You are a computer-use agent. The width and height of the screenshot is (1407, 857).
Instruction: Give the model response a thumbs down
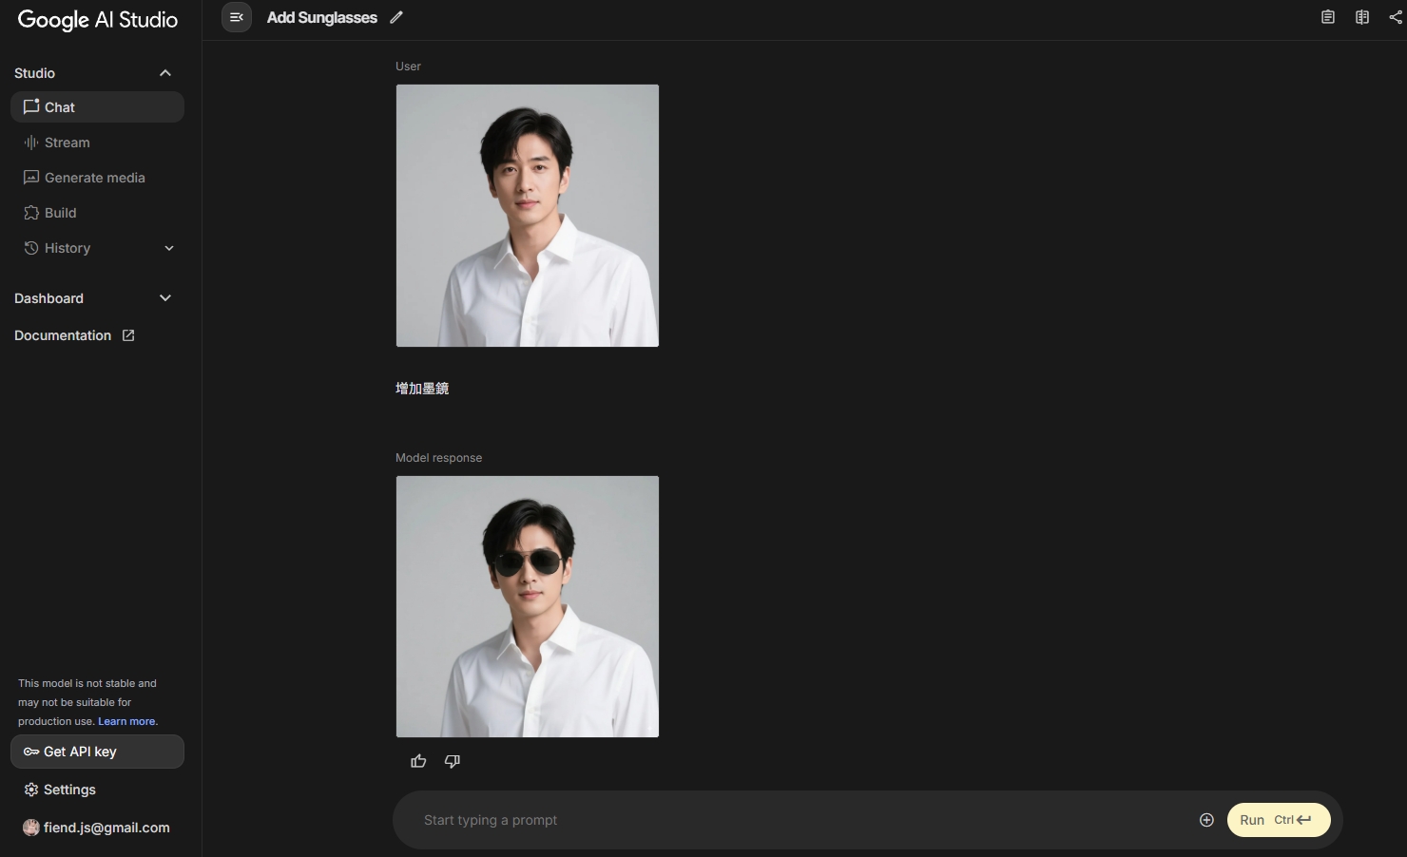click(x=453, y=761)
